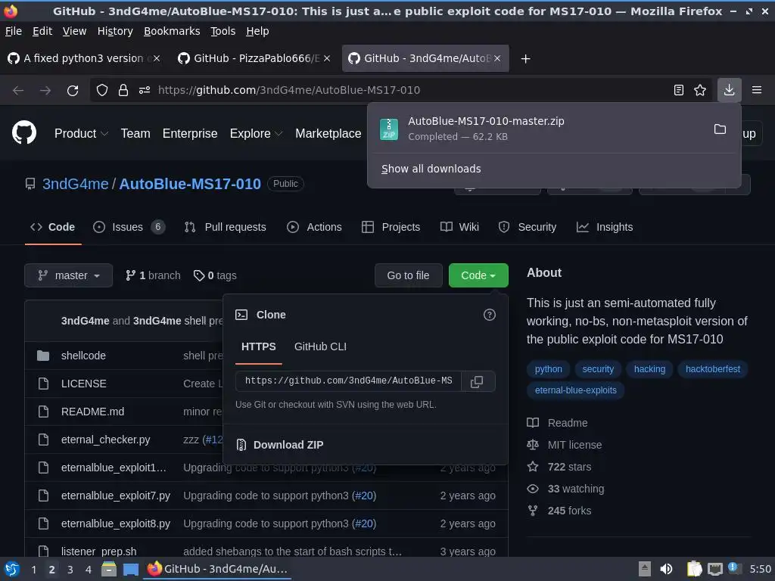775x581 pixels.
Task: Select the clone URL text field
Action: [x=348, y=381]
